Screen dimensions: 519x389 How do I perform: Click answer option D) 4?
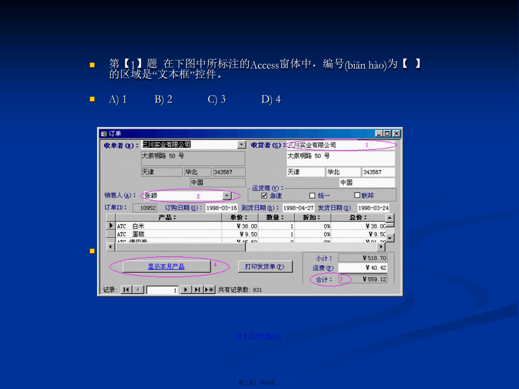pos(271,99)
